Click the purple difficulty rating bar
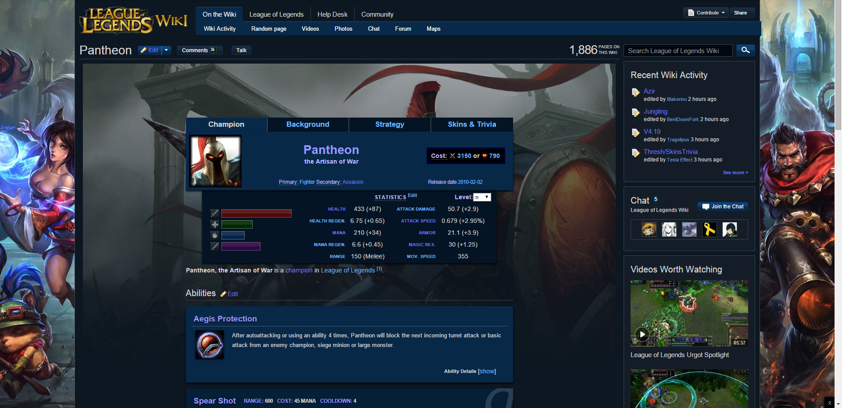This screenshot has width=842, height=408. (241, 246)
